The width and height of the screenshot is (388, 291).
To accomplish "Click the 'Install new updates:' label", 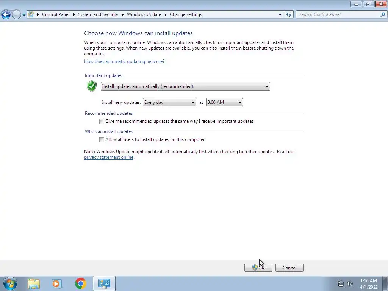I will pos(121,102).
